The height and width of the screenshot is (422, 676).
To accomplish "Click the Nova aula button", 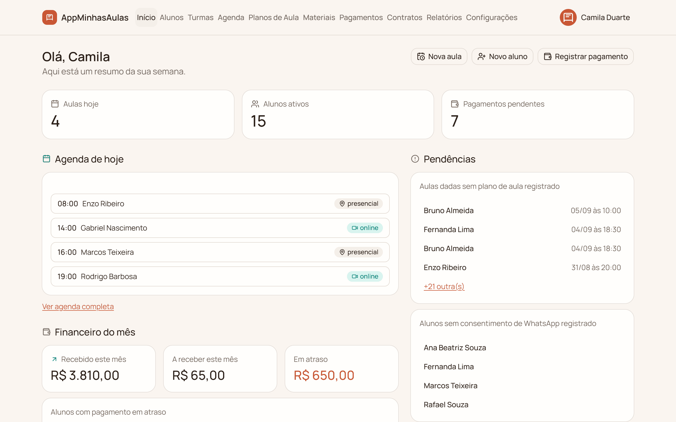I will coord(439,56).
